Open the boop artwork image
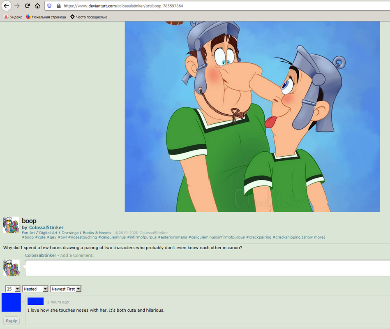 (x=252, y=116)
